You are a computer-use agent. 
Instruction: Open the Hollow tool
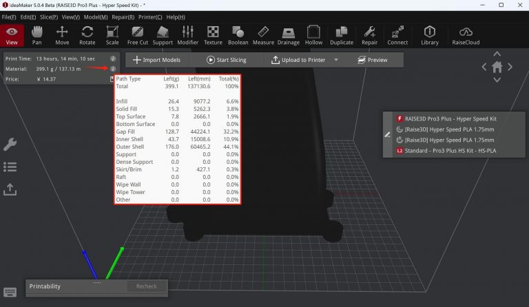click(x=314, y=36)
